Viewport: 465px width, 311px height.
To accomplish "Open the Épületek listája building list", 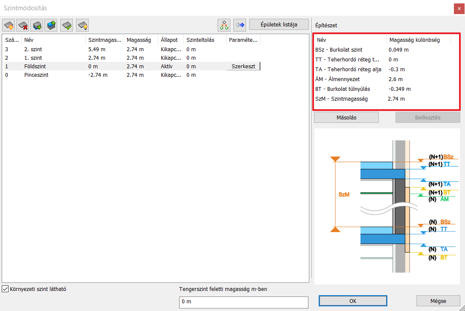I will [x=279, y=24].
